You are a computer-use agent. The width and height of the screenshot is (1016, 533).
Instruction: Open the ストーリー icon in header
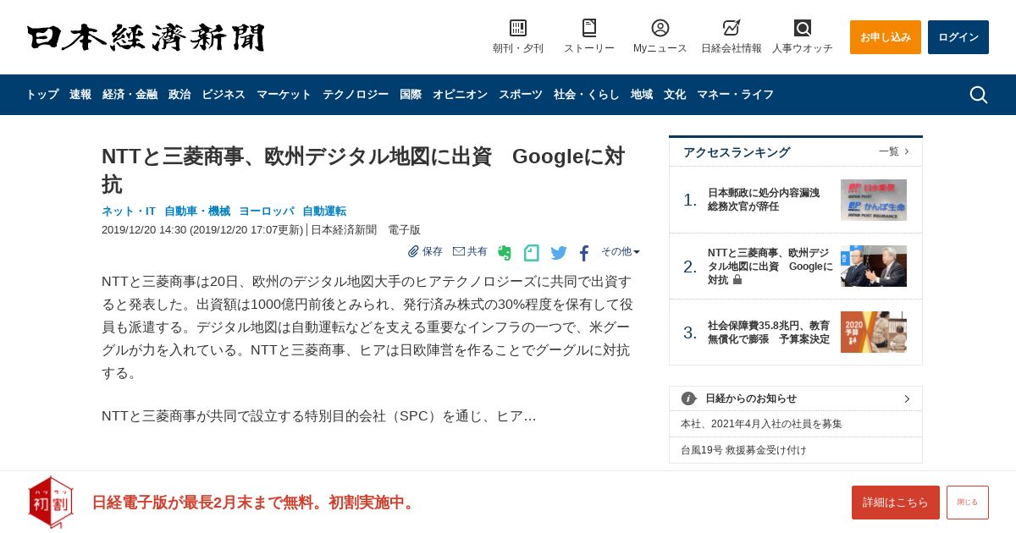pos(589,28)
